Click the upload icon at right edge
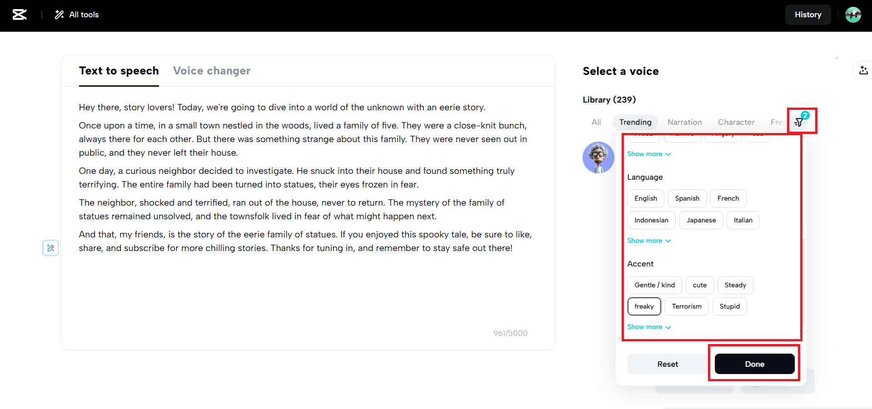872x409 pixels. point(863,70)
